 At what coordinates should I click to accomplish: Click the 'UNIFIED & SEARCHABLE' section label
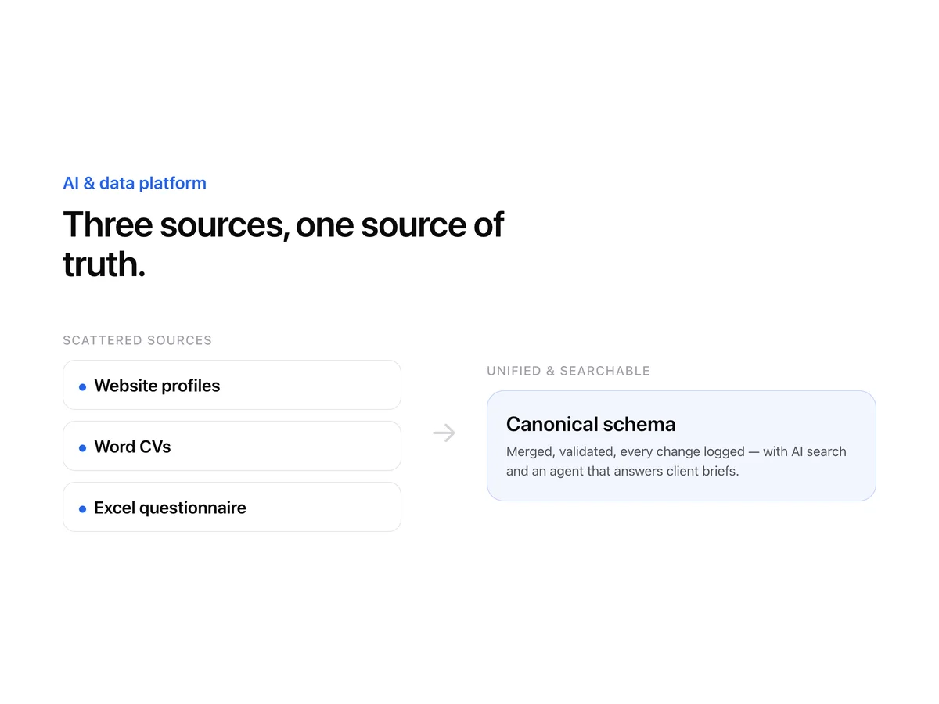[x=568, y=371]
